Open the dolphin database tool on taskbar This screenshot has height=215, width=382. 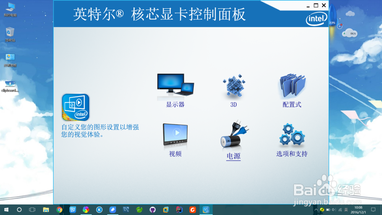pyautogui.click(x=126, y=210)
